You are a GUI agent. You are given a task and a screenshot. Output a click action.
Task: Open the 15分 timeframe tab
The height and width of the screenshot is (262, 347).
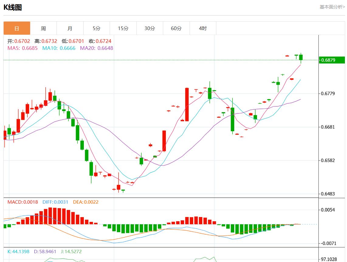(x=123, y=28)
